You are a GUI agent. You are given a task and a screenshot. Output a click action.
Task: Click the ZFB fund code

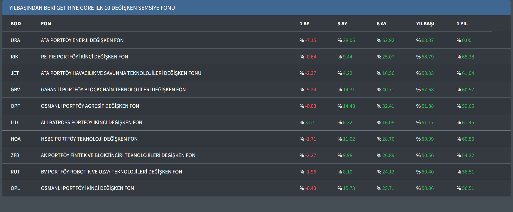coord(15,155)
